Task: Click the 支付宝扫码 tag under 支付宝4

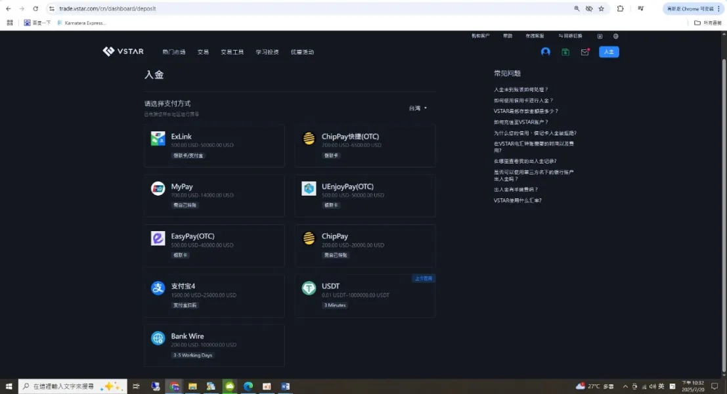Action: pos(185,305)
